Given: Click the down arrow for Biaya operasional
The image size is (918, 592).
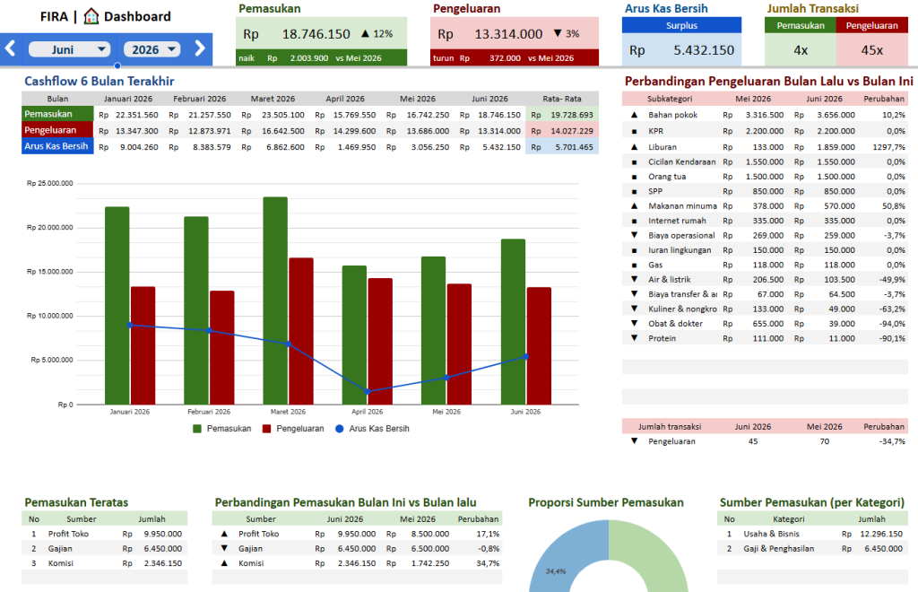Looking at the screenshot, I should (634, 235).
